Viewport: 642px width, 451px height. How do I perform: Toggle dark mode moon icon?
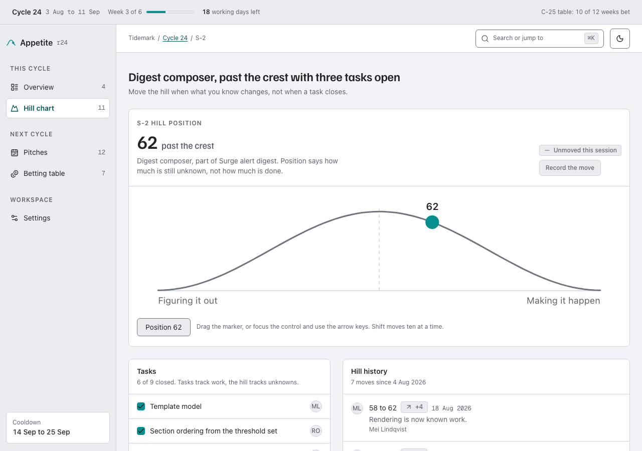tap(620, 39)
